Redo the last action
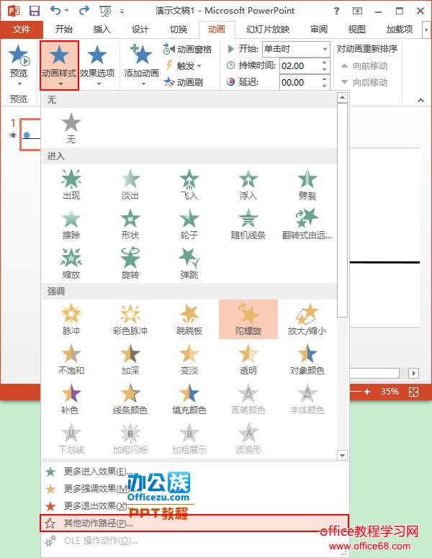The height and width of the screenshot is (558, 432). click(x=84, y=10)
